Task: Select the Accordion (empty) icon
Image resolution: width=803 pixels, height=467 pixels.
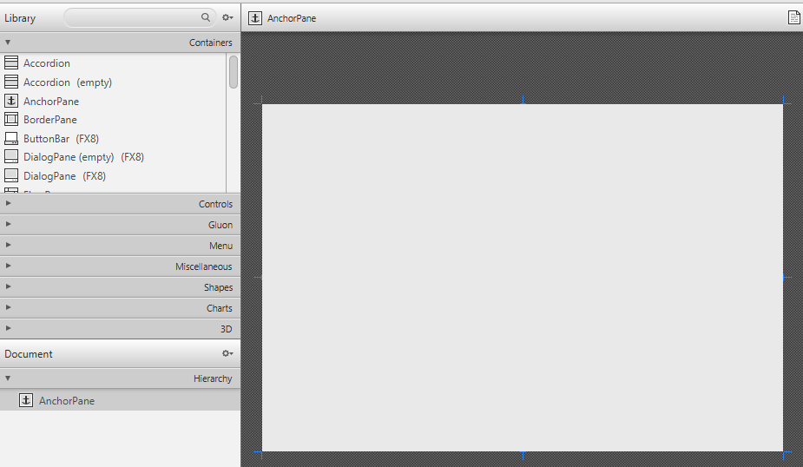Action: (11, 82)
